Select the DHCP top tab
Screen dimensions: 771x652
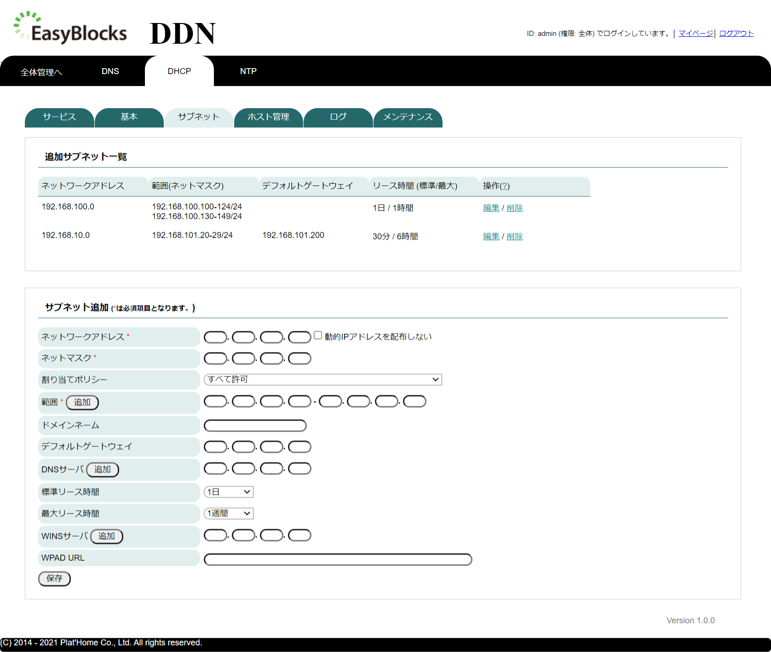click(x=179, y=71)
